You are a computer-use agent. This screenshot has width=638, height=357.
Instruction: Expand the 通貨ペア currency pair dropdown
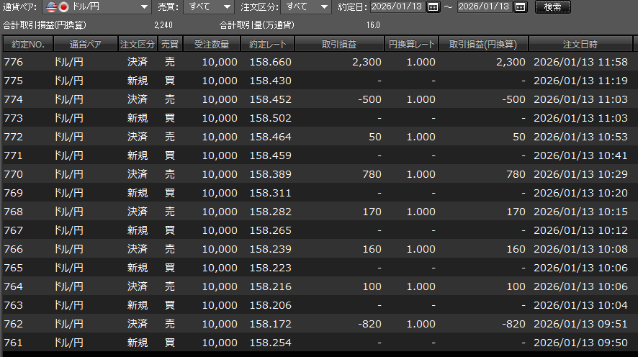[145, 7]
